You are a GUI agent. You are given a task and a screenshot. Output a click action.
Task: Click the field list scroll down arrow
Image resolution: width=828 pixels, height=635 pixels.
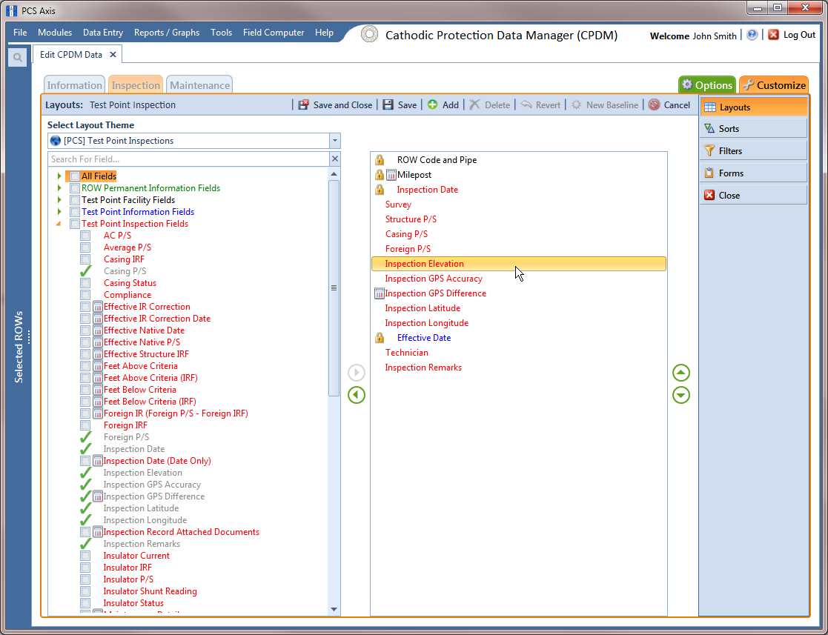click(x=334, y=609)
